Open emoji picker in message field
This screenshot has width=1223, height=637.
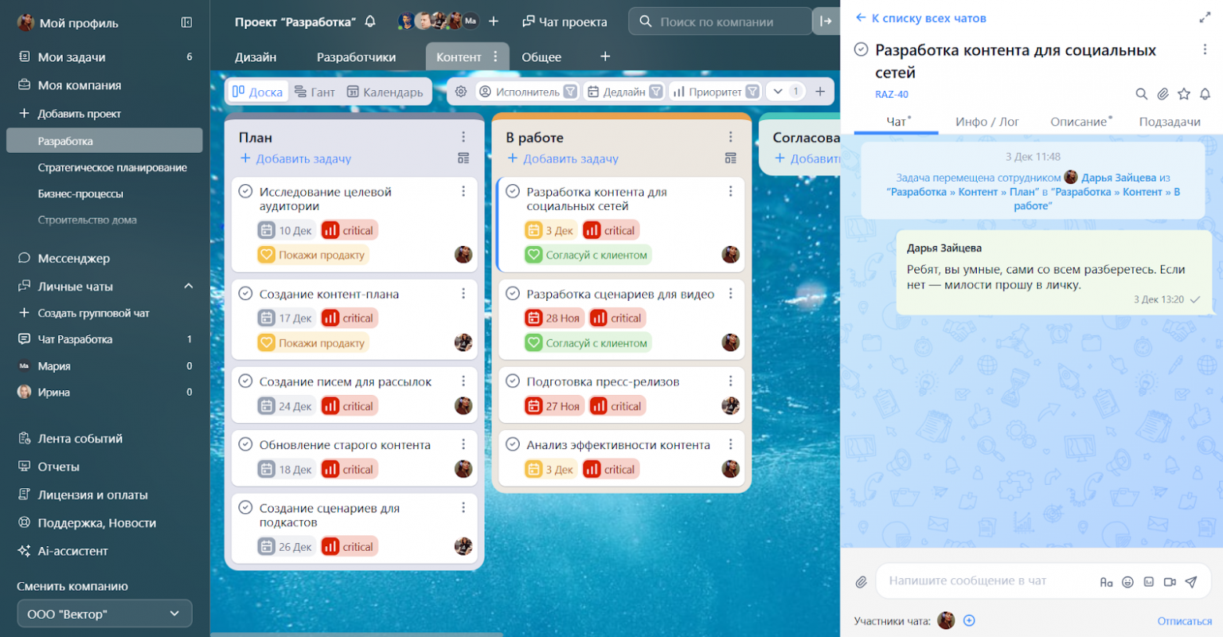point(1127,581)
